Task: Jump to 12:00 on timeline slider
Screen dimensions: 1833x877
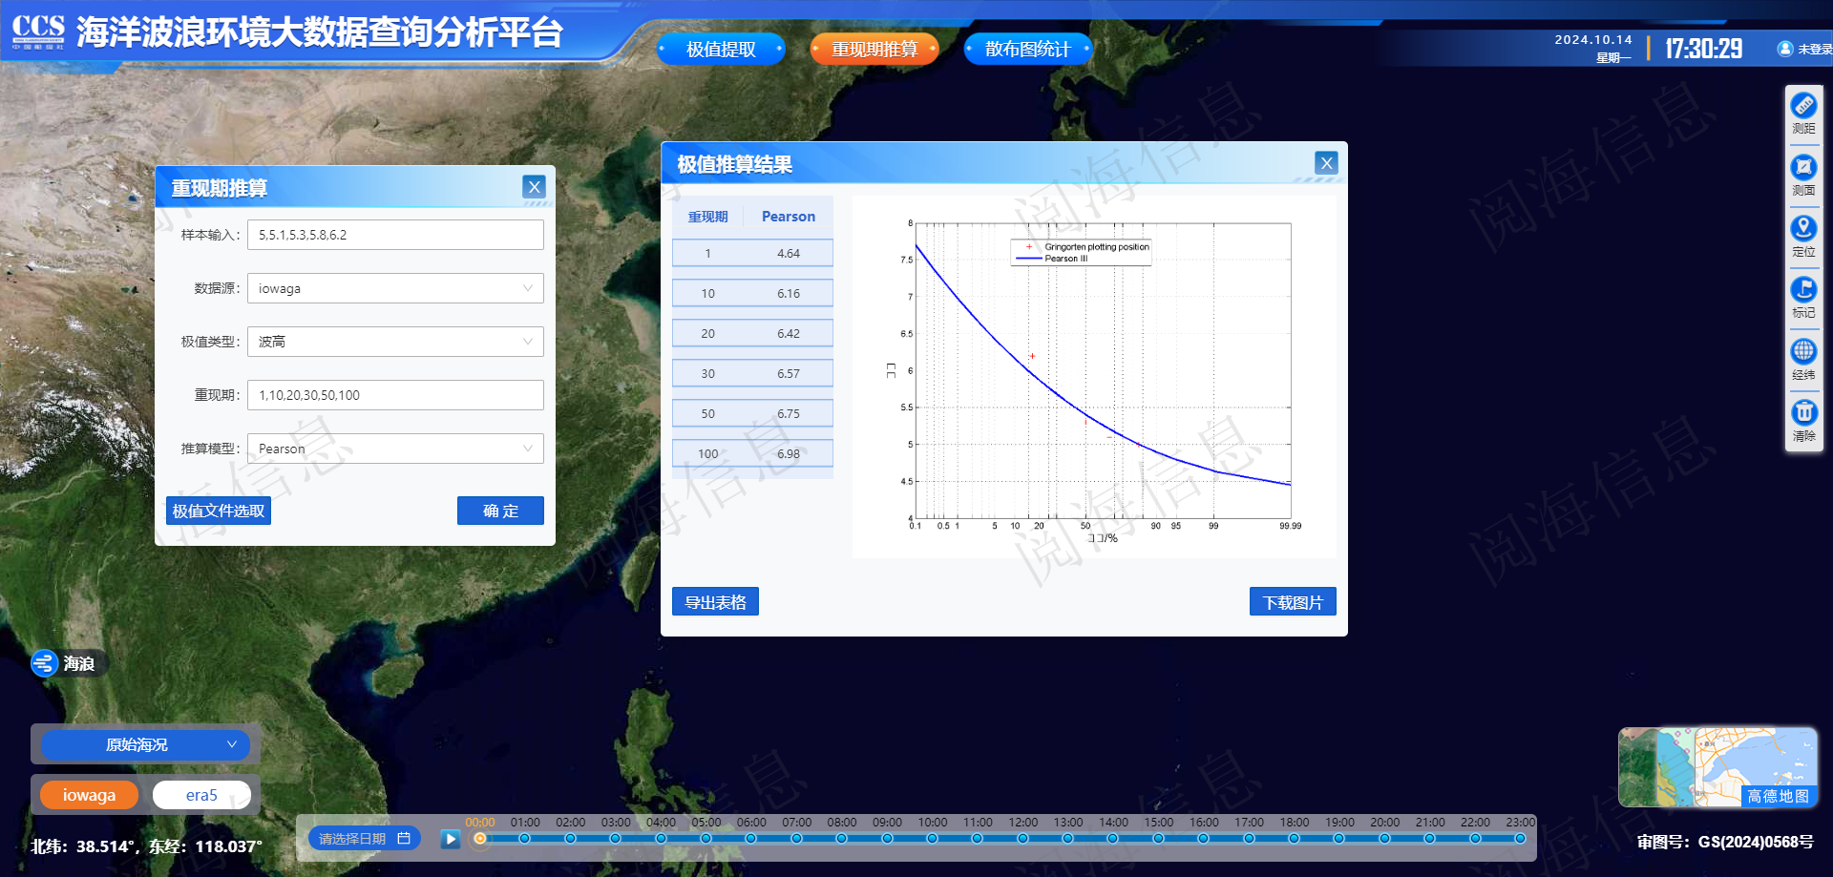Action: tap(1022, 839)
